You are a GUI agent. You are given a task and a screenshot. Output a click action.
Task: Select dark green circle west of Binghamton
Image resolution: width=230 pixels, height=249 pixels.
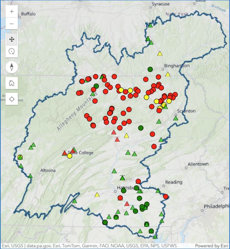(150, 69)
